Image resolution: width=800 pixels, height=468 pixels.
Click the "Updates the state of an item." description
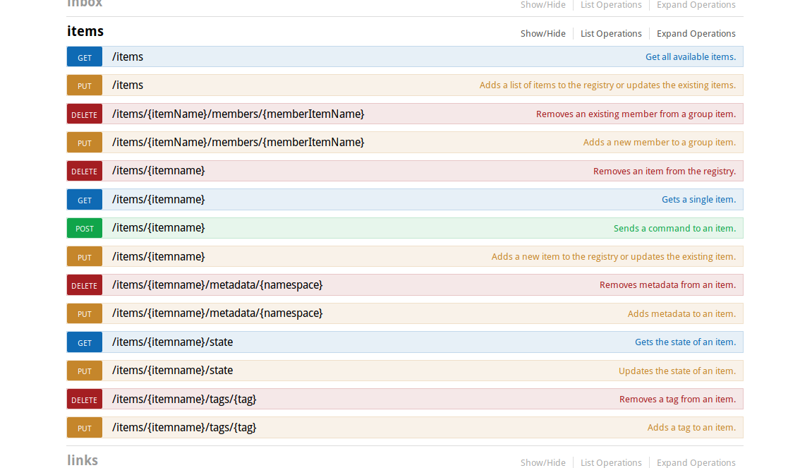[677, 371]
